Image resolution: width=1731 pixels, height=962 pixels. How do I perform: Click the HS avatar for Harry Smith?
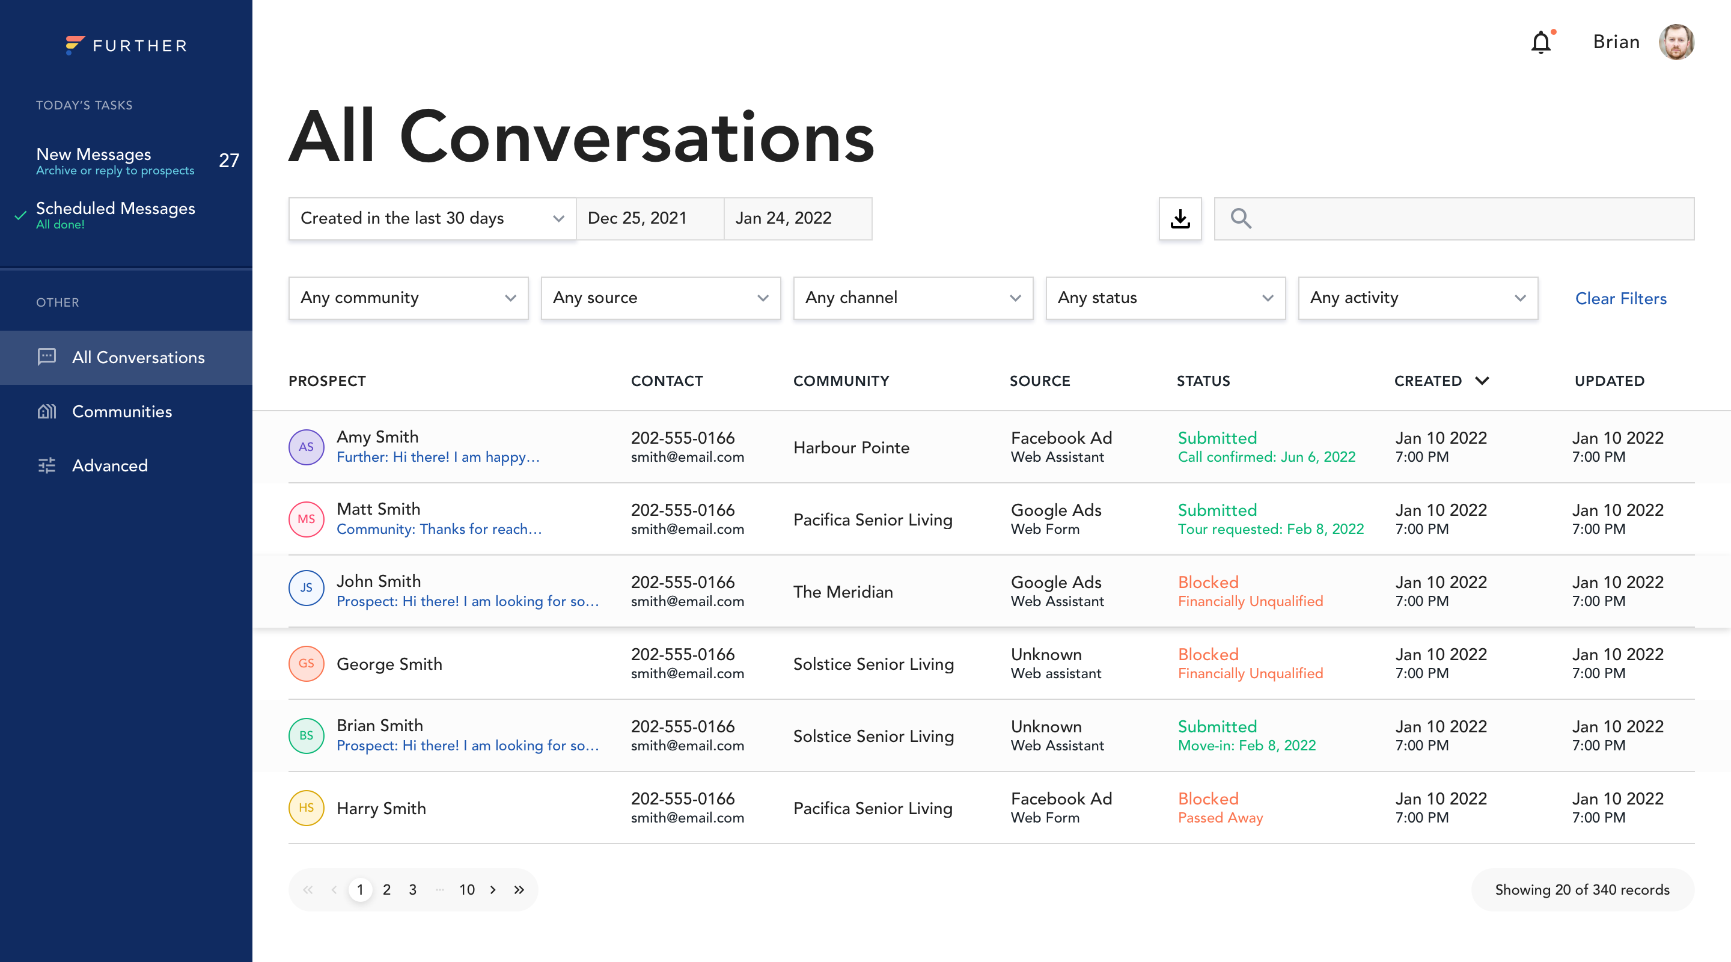[x=307, y=807]
